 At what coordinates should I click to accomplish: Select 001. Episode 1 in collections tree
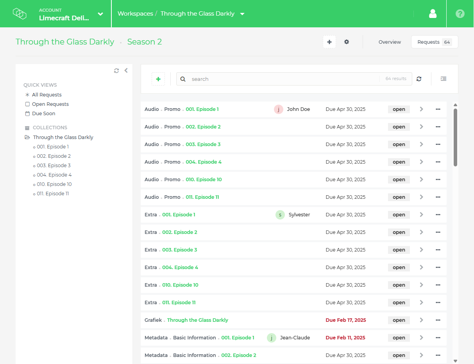pos(53,147)
